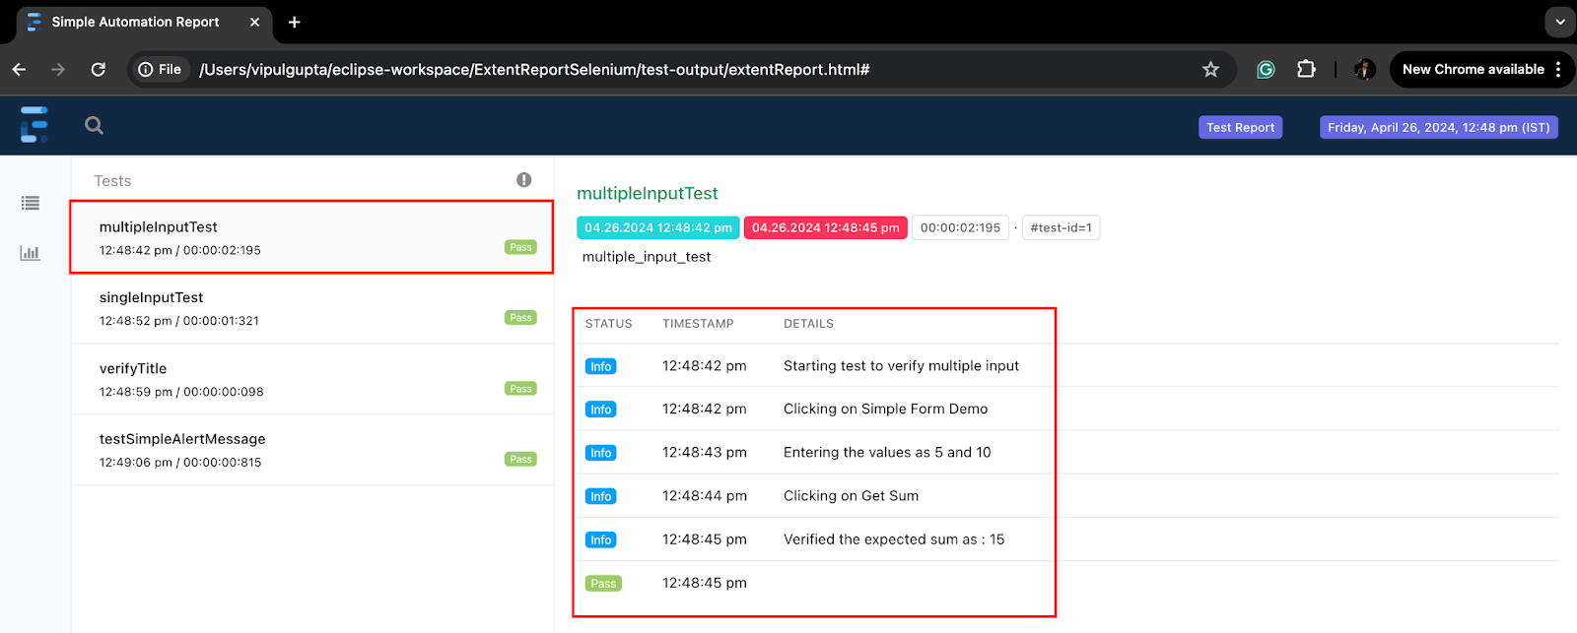Select verifyTitle in tests list
The image size is (1577, 633).
(x=311, y=379)
